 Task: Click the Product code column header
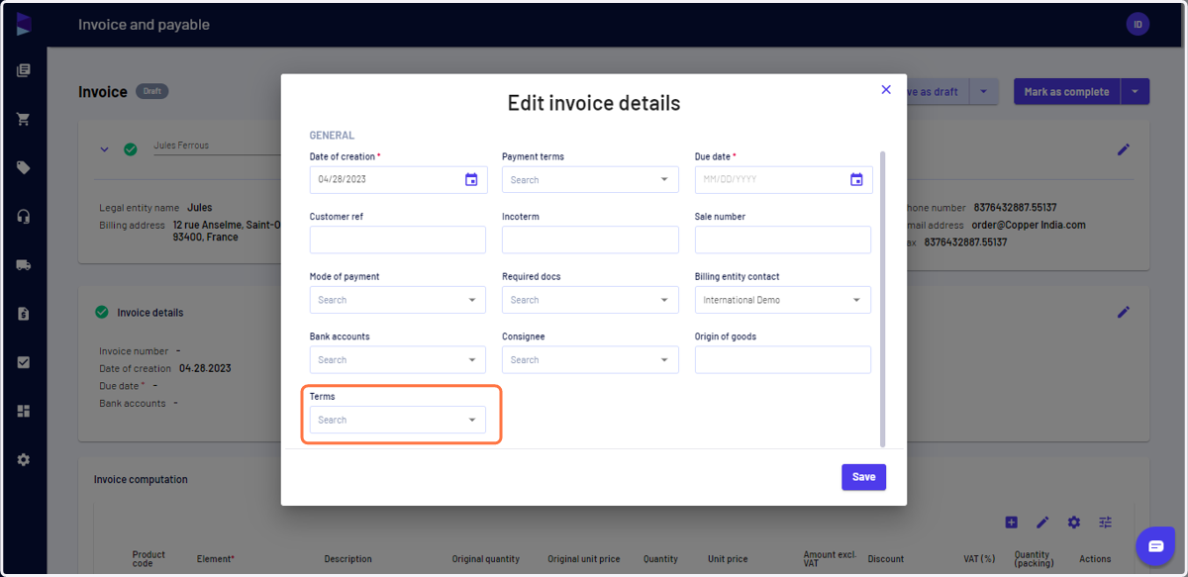148,559
